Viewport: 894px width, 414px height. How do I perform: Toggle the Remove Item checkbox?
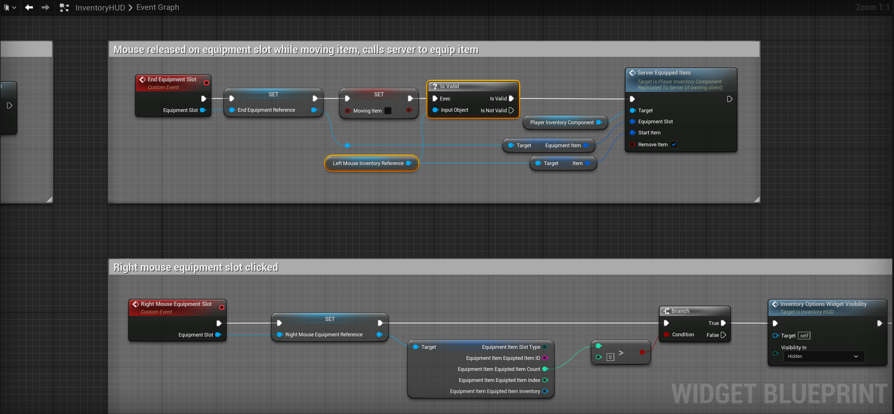click(x=674, y=145)
